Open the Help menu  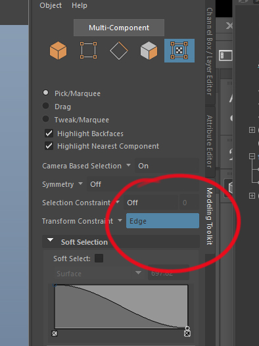(80, 5)
